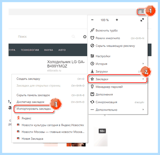Choose Скрыть мешающую рекламу
The height and width of the screenshot is (155, 160).
click(x=117, y=46)
